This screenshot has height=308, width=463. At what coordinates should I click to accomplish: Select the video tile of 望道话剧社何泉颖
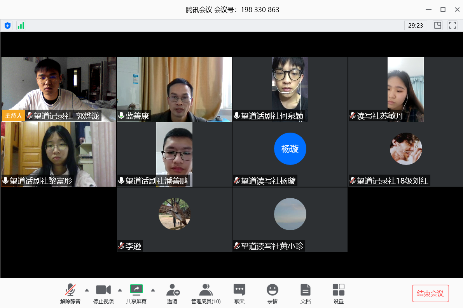(x=290, y=89)
